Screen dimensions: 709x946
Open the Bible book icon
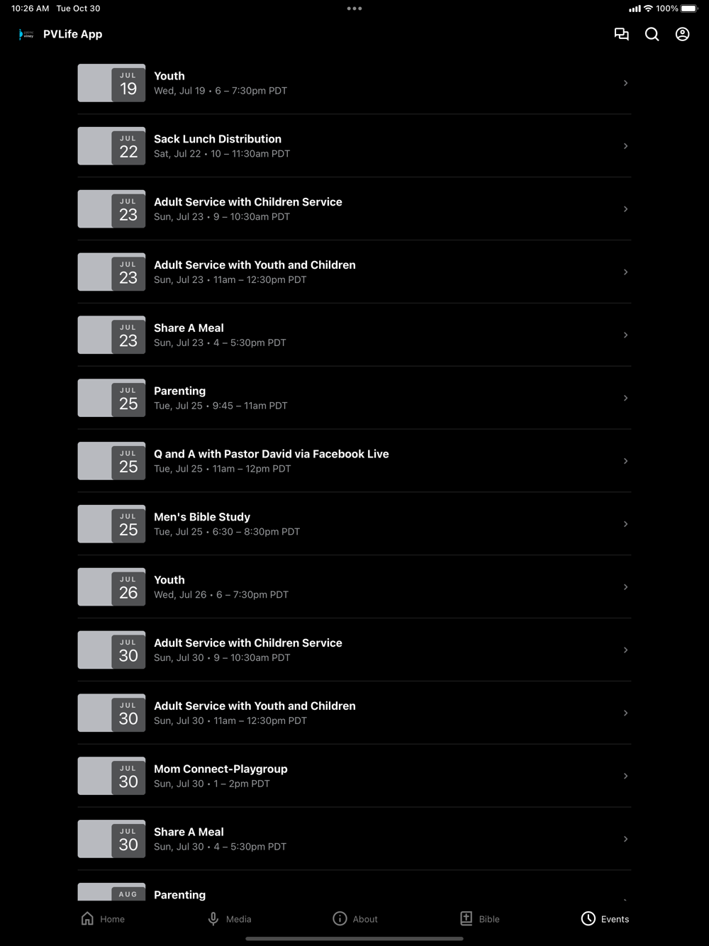pyautogui.click(x=466, y=918)
